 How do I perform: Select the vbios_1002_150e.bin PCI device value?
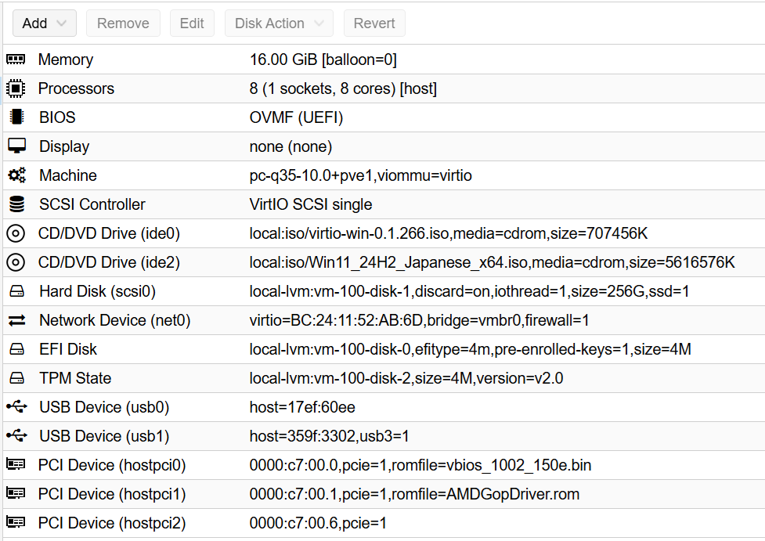[x=420, y=465]
